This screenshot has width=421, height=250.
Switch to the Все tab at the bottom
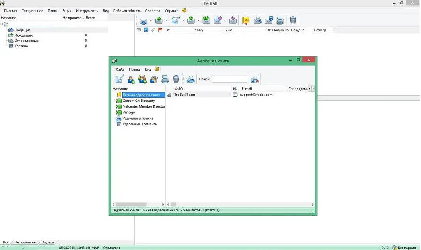6,242
